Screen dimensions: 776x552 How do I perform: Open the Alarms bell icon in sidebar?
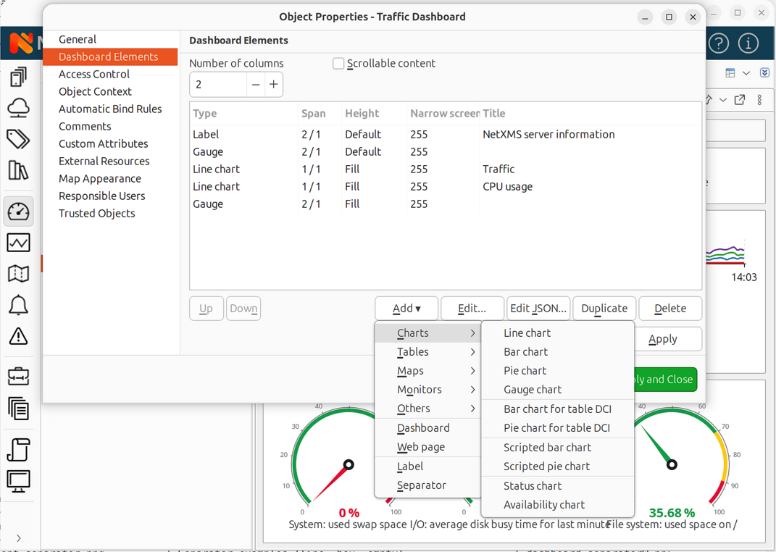pyautogui.click(x=18, y=304)
